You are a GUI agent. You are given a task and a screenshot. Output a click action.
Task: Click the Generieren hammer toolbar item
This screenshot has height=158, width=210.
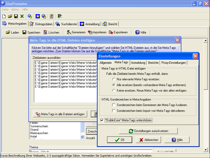(x=76, y=32)
